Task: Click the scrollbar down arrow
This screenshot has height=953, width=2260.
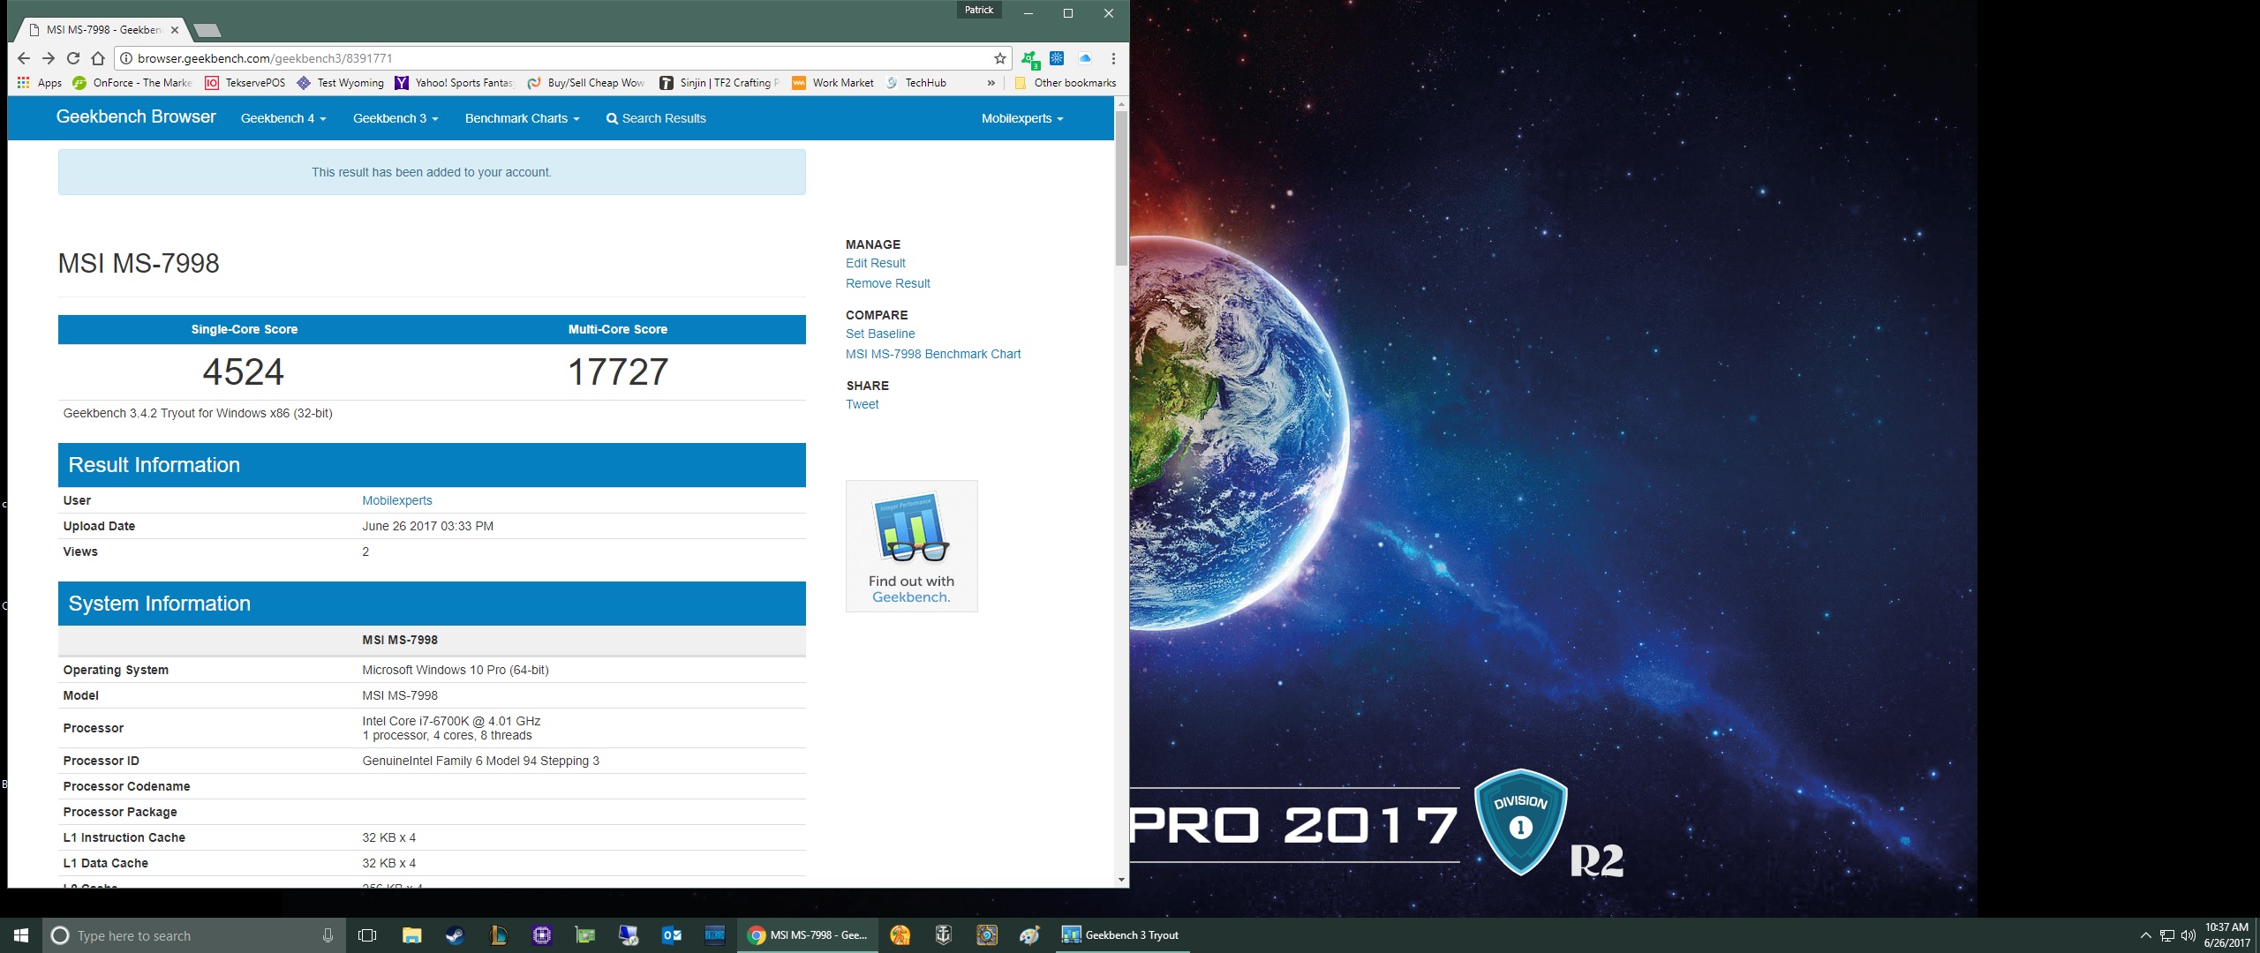Action: coord(1121,880)
